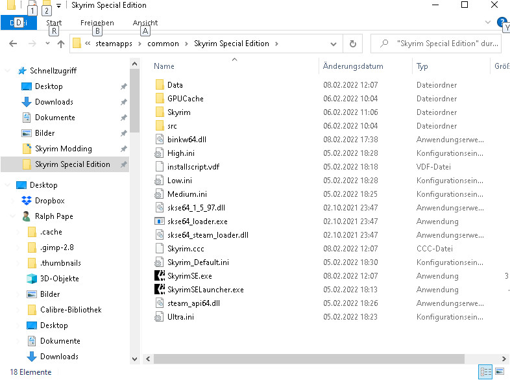Image resolution: width=510 pixels, height=380 pixels.
Task: Select the skse64_loader.exe icon
Action: point(160,222)
